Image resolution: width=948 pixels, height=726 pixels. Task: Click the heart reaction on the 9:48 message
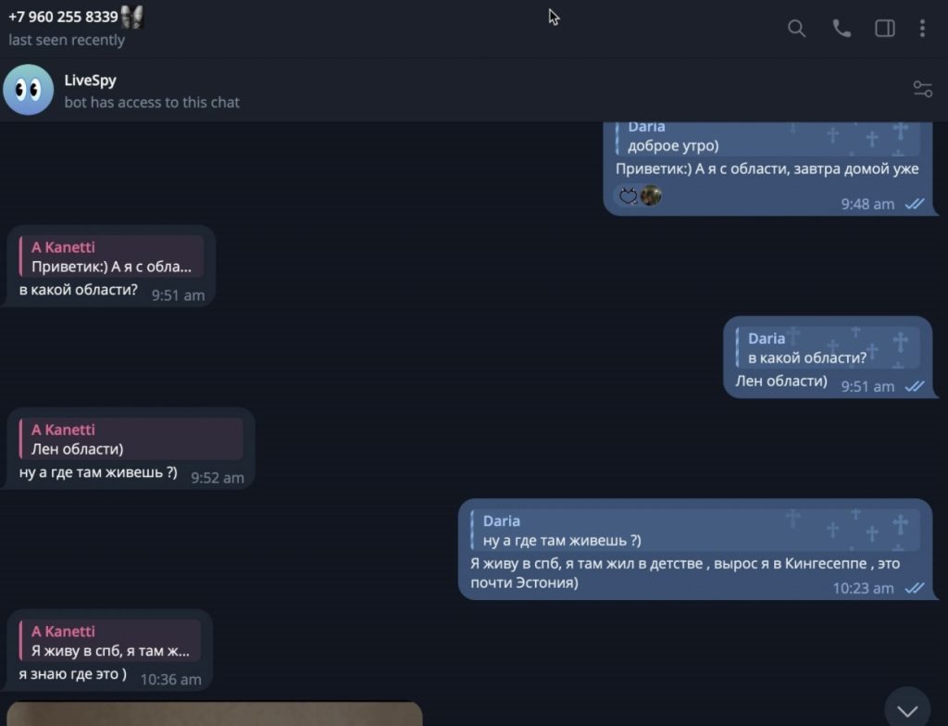(629, 195)
